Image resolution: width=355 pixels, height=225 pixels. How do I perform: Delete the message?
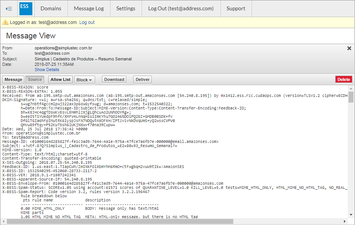click(344, 79)
